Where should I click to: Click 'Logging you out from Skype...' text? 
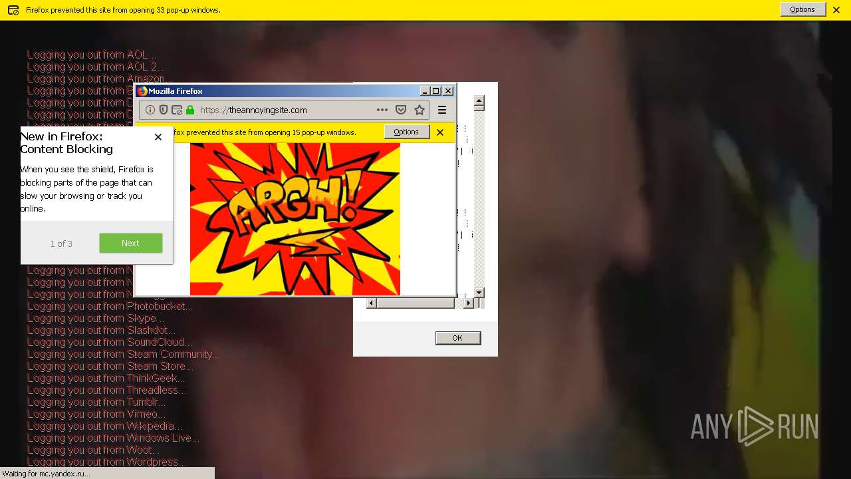pos(96,318)
